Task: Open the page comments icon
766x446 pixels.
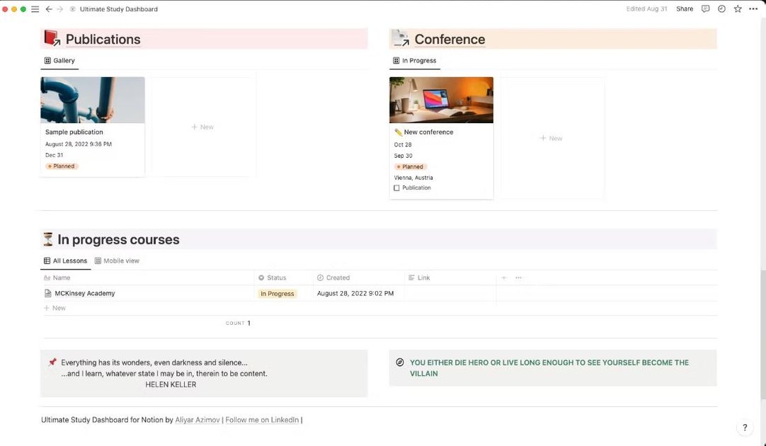Action: (705, 9)
